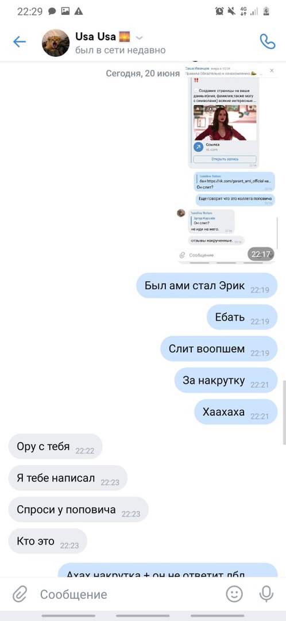The width and height of the screenshot is (286, 621).
Task: Open the emoji smiley picker
Action: pos(234,594)
